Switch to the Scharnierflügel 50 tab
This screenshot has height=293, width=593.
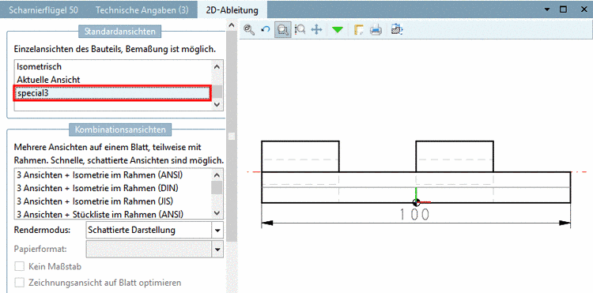[43, 9]
